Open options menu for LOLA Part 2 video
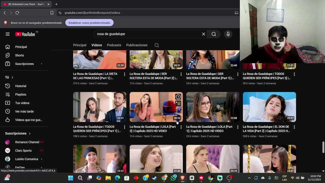Screen dimensions: 325x183 pyautogui.click(x=181, y=127)
